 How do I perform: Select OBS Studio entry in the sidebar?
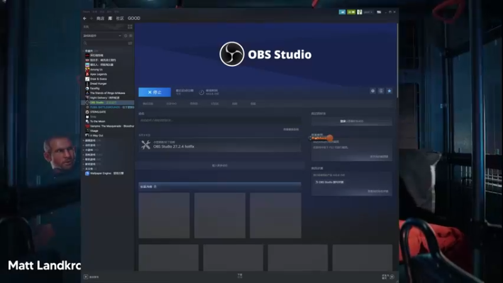(109, 103)
